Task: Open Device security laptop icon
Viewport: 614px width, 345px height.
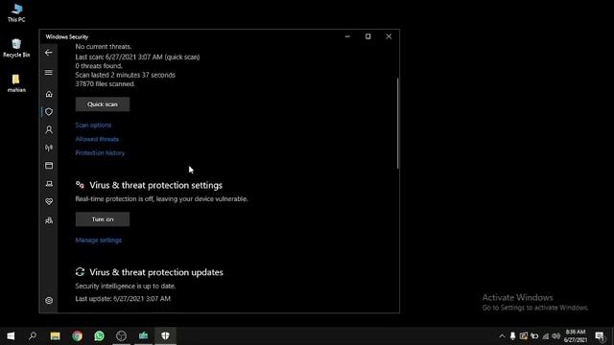Action: point(49,184)
